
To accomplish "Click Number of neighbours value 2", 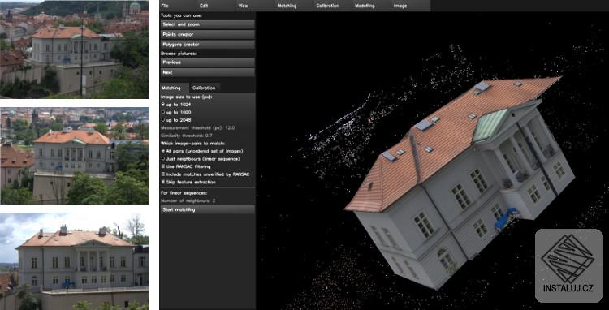I will click(214, 200).
